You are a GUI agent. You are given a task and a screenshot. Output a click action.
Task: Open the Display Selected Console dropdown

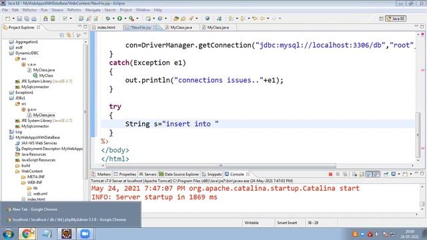[x=399, y=174]
